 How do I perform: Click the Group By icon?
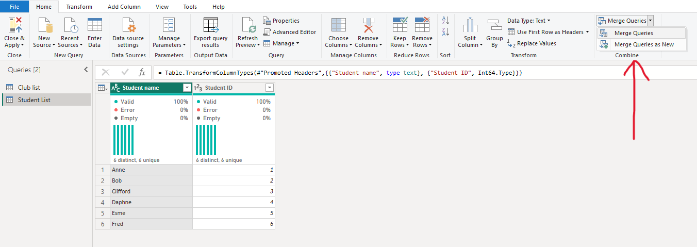point(494,26)
